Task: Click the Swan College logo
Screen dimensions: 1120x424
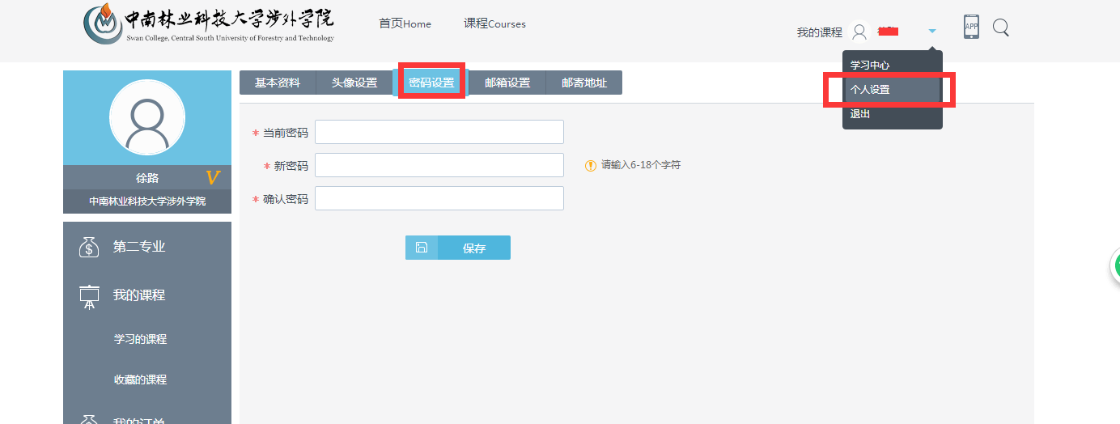Action: coord(209,25)
